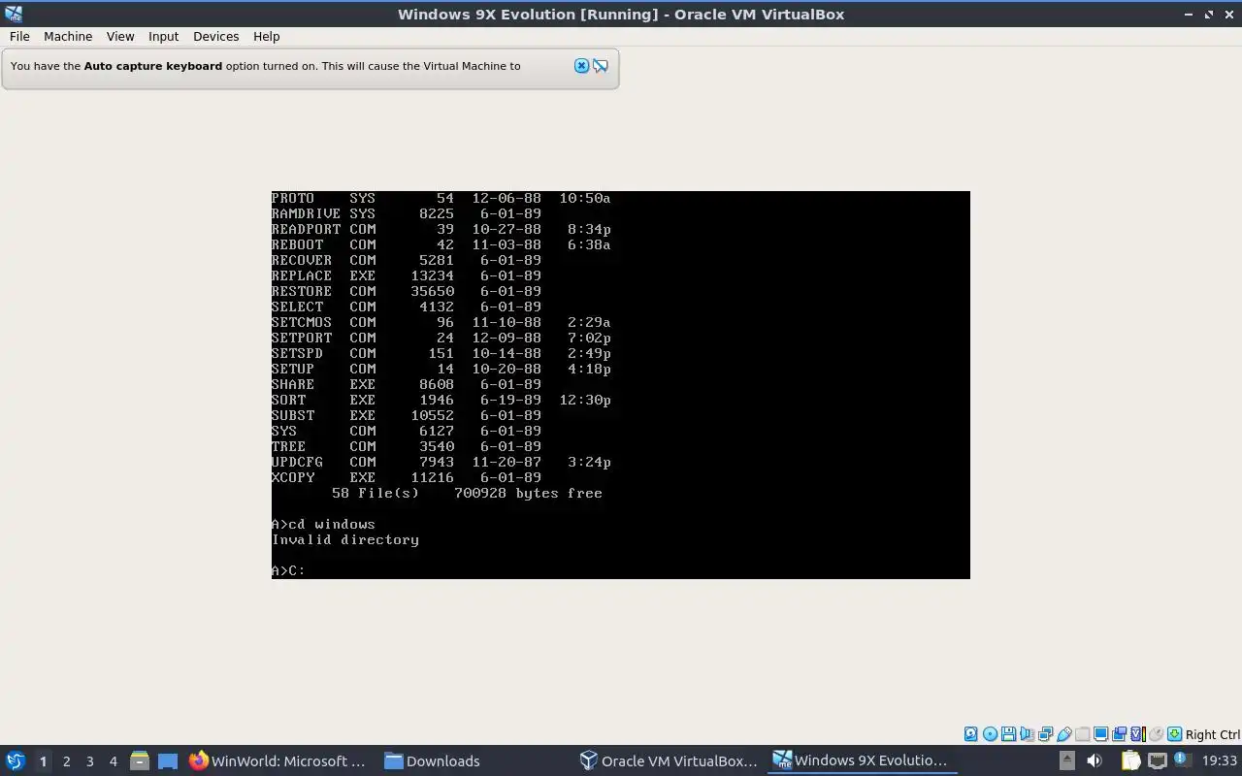Click the PROTO SYS file row
The height and width of the screenshot is (776, 1242).
(441, 198)
